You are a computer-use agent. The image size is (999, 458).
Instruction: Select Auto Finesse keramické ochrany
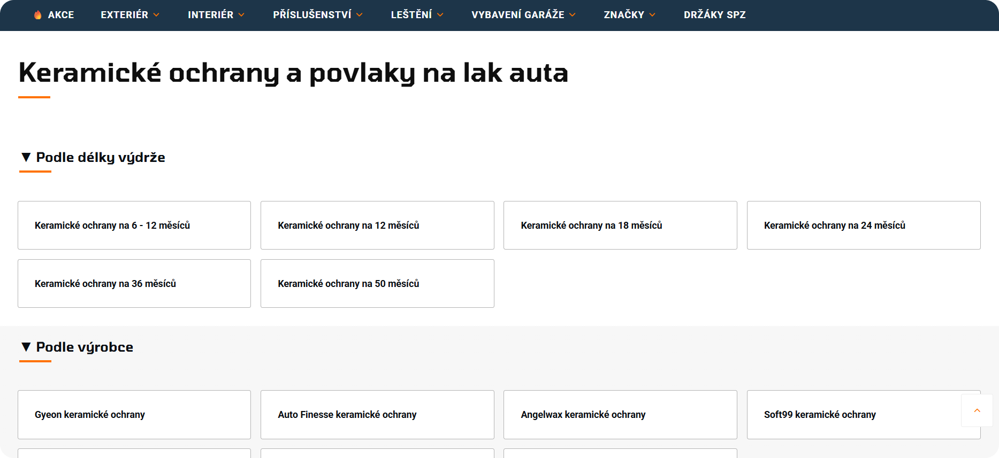tap(377, 415)
